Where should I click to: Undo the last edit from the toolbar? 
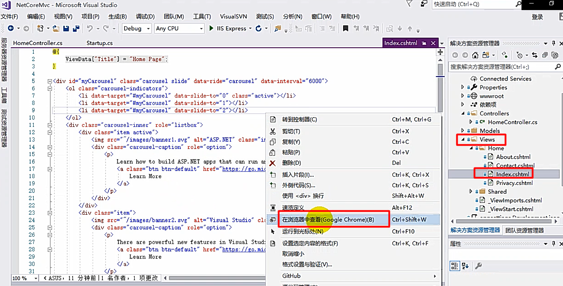(x=90, y=28)
